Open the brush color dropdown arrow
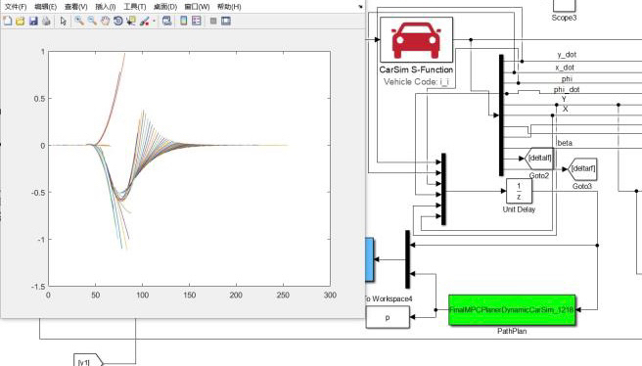The image size is (642, 366). [x=154, y=22]
